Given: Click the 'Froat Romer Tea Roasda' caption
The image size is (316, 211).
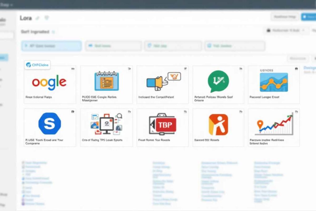Looking at the screenshot, I should tap(154, 140).
